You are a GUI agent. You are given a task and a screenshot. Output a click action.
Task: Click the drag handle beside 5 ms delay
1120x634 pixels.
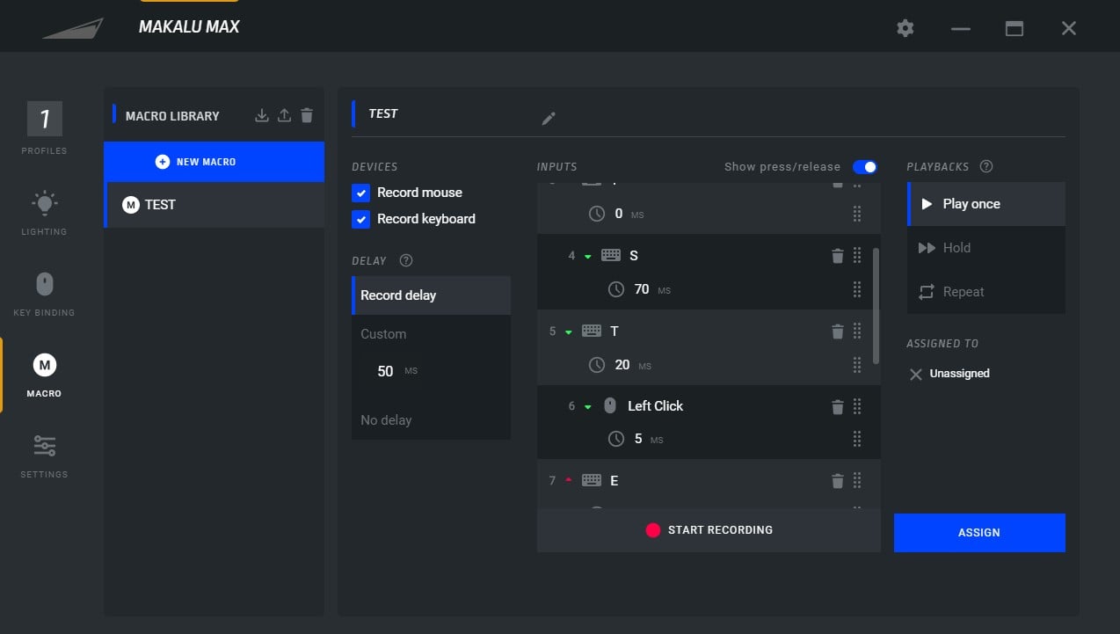857,439
